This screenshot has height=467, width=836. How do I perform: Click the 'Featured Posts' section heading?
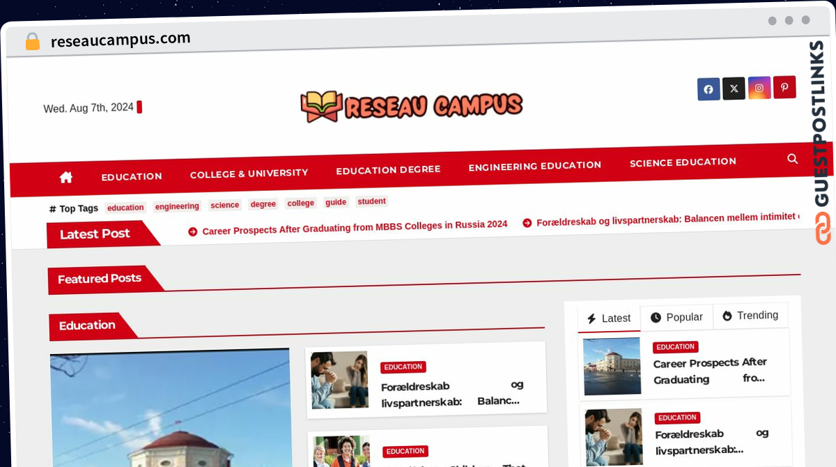coord(100,279)
